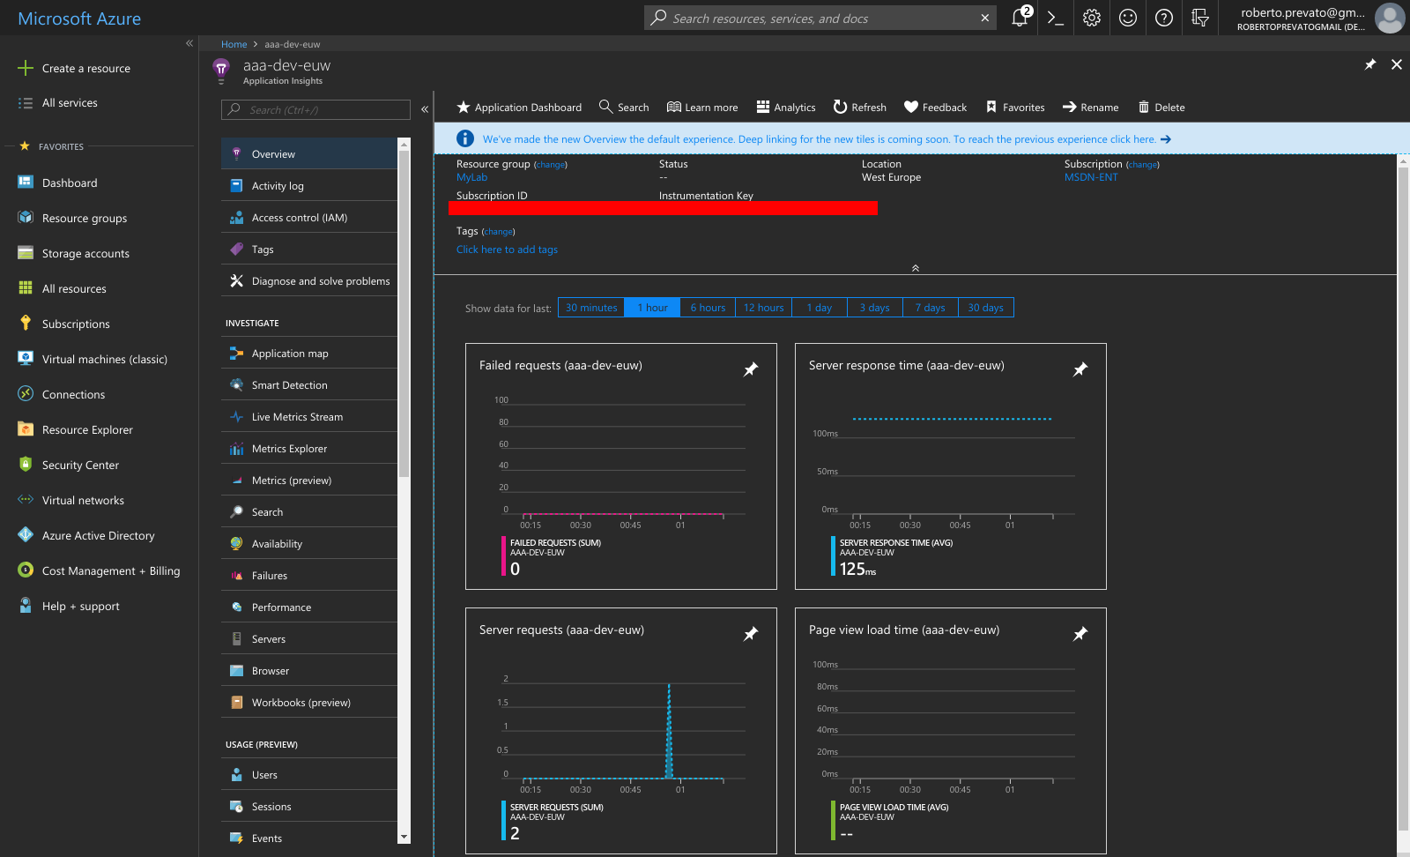Screen dimensions: 1410x857
Task: Click Create a resource plus icon
Action: [26, 68]
